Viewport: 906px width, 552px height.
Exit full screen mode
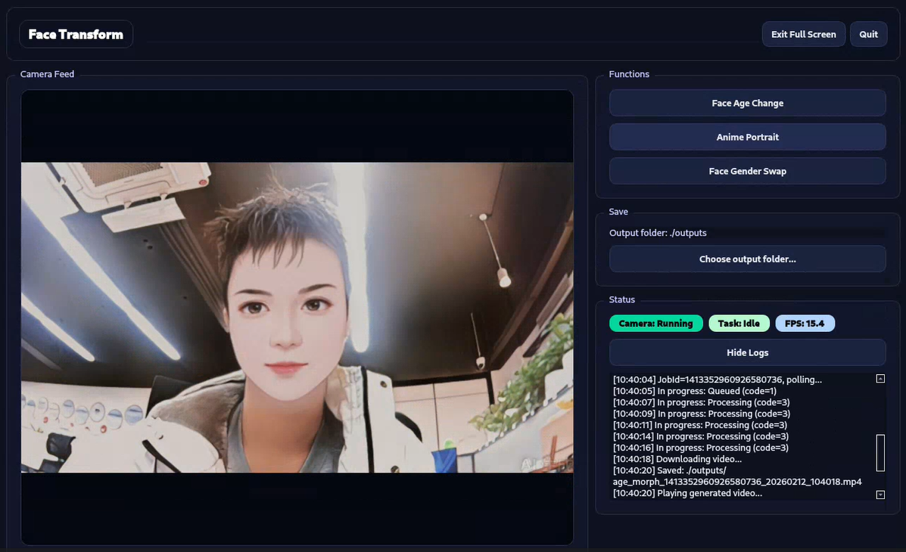[803, 34]
